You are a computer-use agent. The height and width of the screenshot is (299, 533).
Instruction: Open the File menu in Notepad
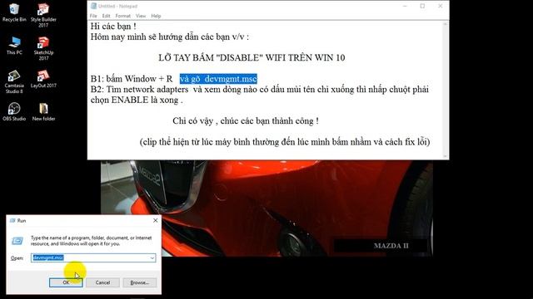click(x=93, y=16)
